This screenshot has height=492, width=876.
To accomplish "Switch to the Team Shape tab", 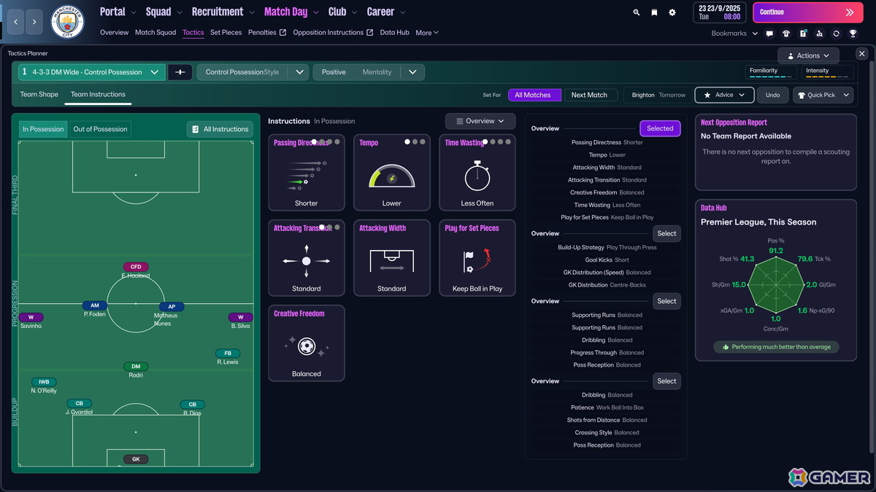I will (x=39, y=95).
